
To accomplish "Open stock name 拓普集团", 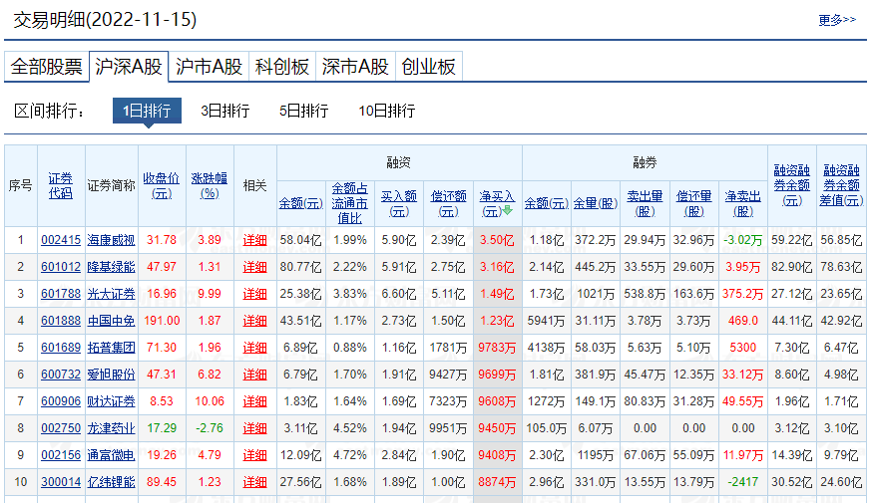I will (x=111, y=347).
